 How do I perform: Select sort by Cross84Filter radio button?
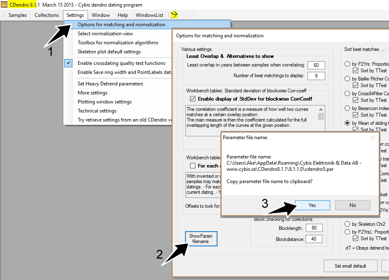[x=347, y=94]
